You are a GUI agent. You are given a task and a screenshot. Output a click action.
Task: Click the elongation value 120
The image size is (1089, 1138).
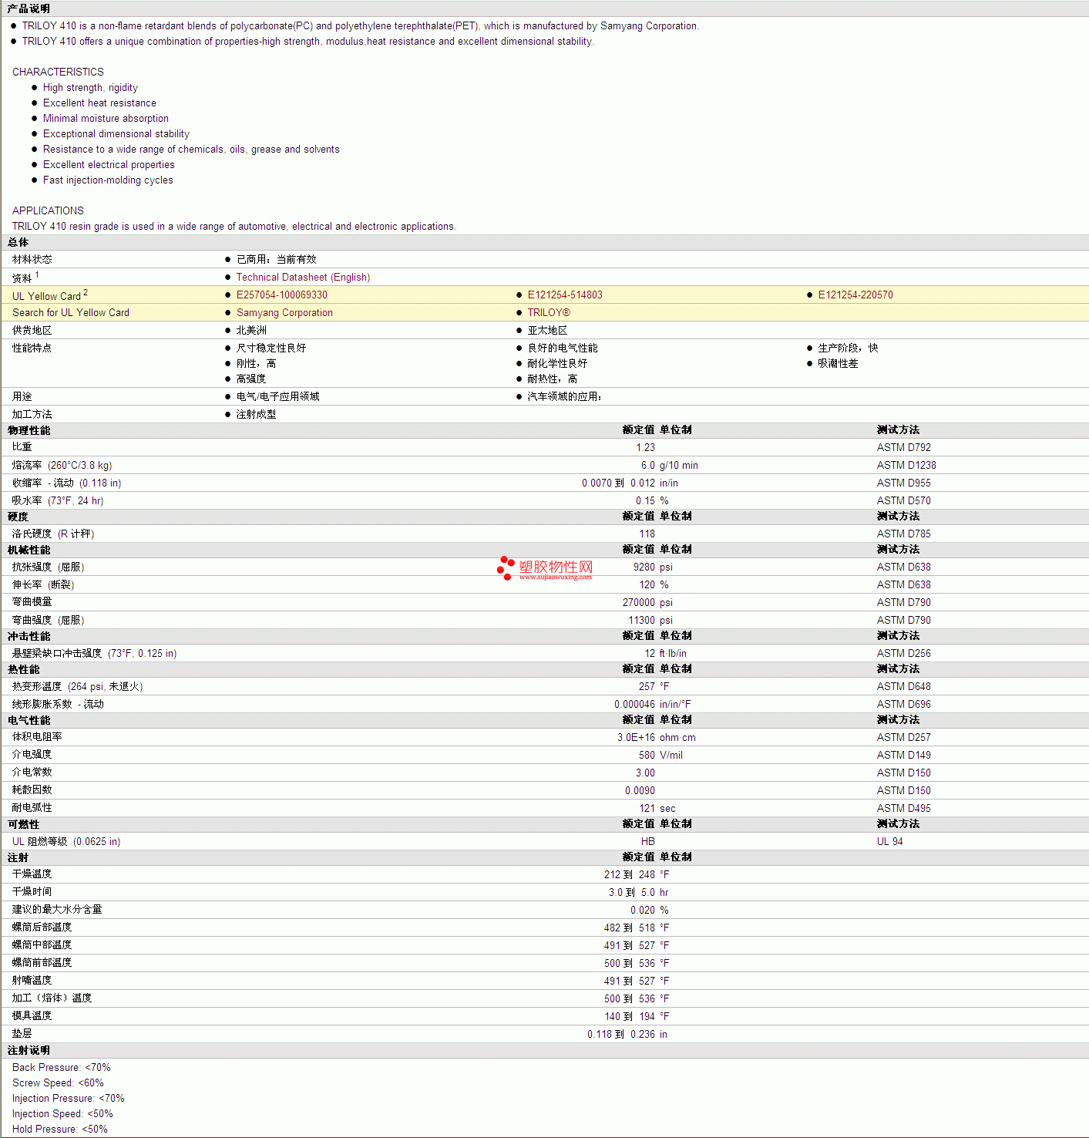[x=647, y=585]
